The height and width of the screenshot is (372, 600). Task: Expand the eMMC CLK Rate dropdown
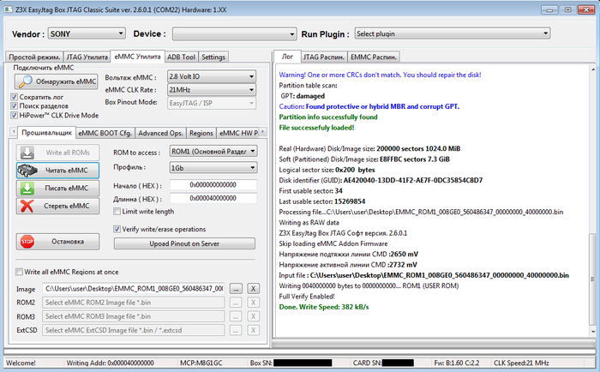coord(211,89)
